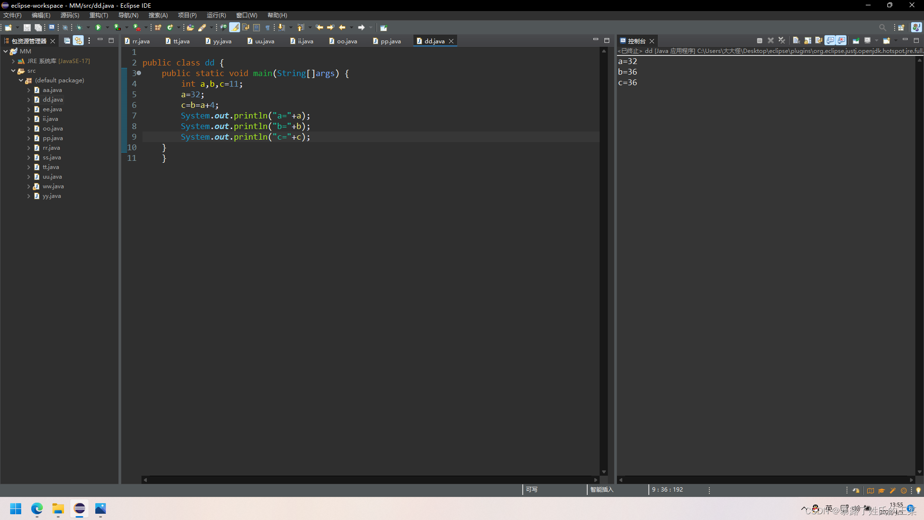Click line 6 code c=b=a+4

click(200, 105)
